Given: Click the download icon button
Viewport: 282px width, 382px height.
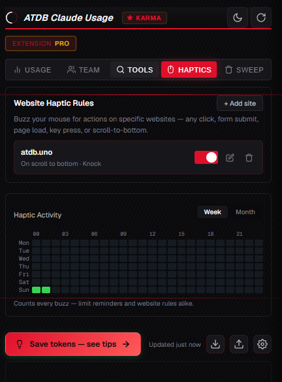Looking at the screenshot, I should 215,344.
